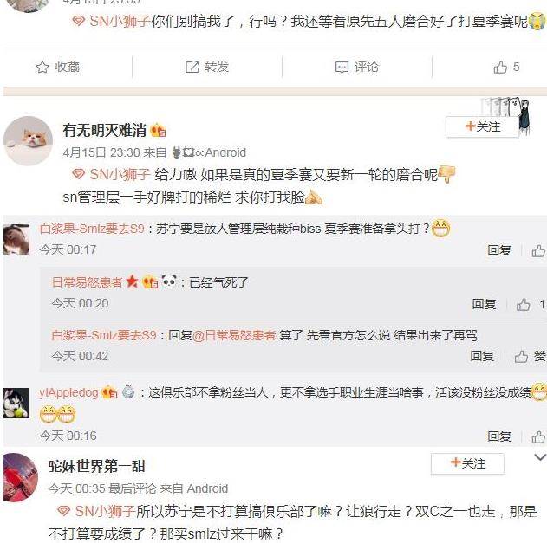The width and height of the screenshot is (547, 543).
Task: Follow 有无明灭难消 with the 关注 button
Action: coord(483,126)
